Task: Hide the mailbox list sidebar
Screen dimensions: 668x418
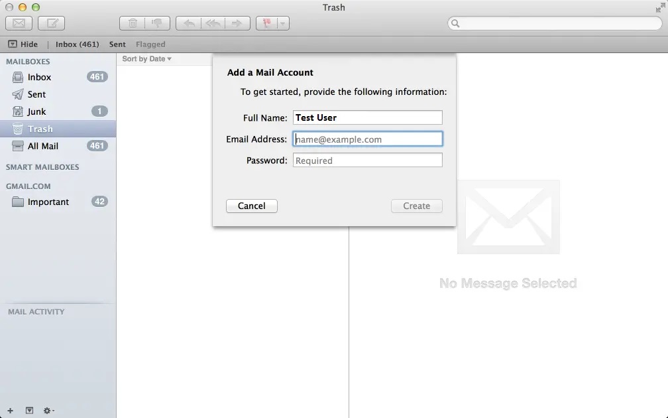Action: [23, 44]
